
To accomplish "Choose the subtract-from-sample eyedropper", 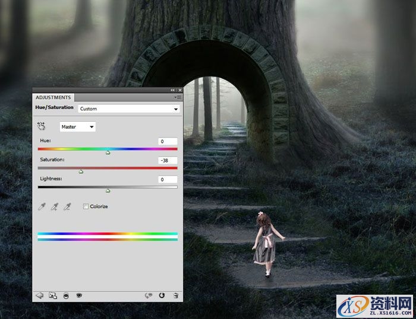I will click(68, 206).
